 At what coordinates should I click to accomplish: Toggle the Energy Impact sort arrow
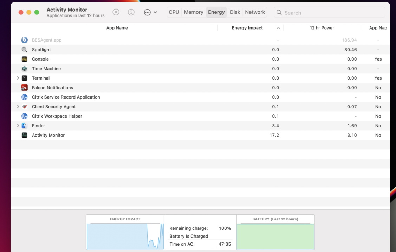click(x=278, y=28)
